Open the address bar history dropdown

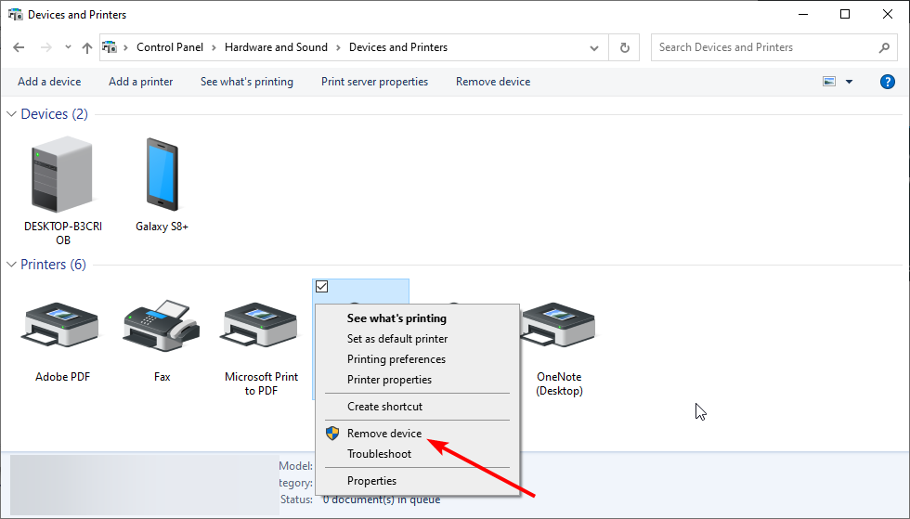click(593, 47)
